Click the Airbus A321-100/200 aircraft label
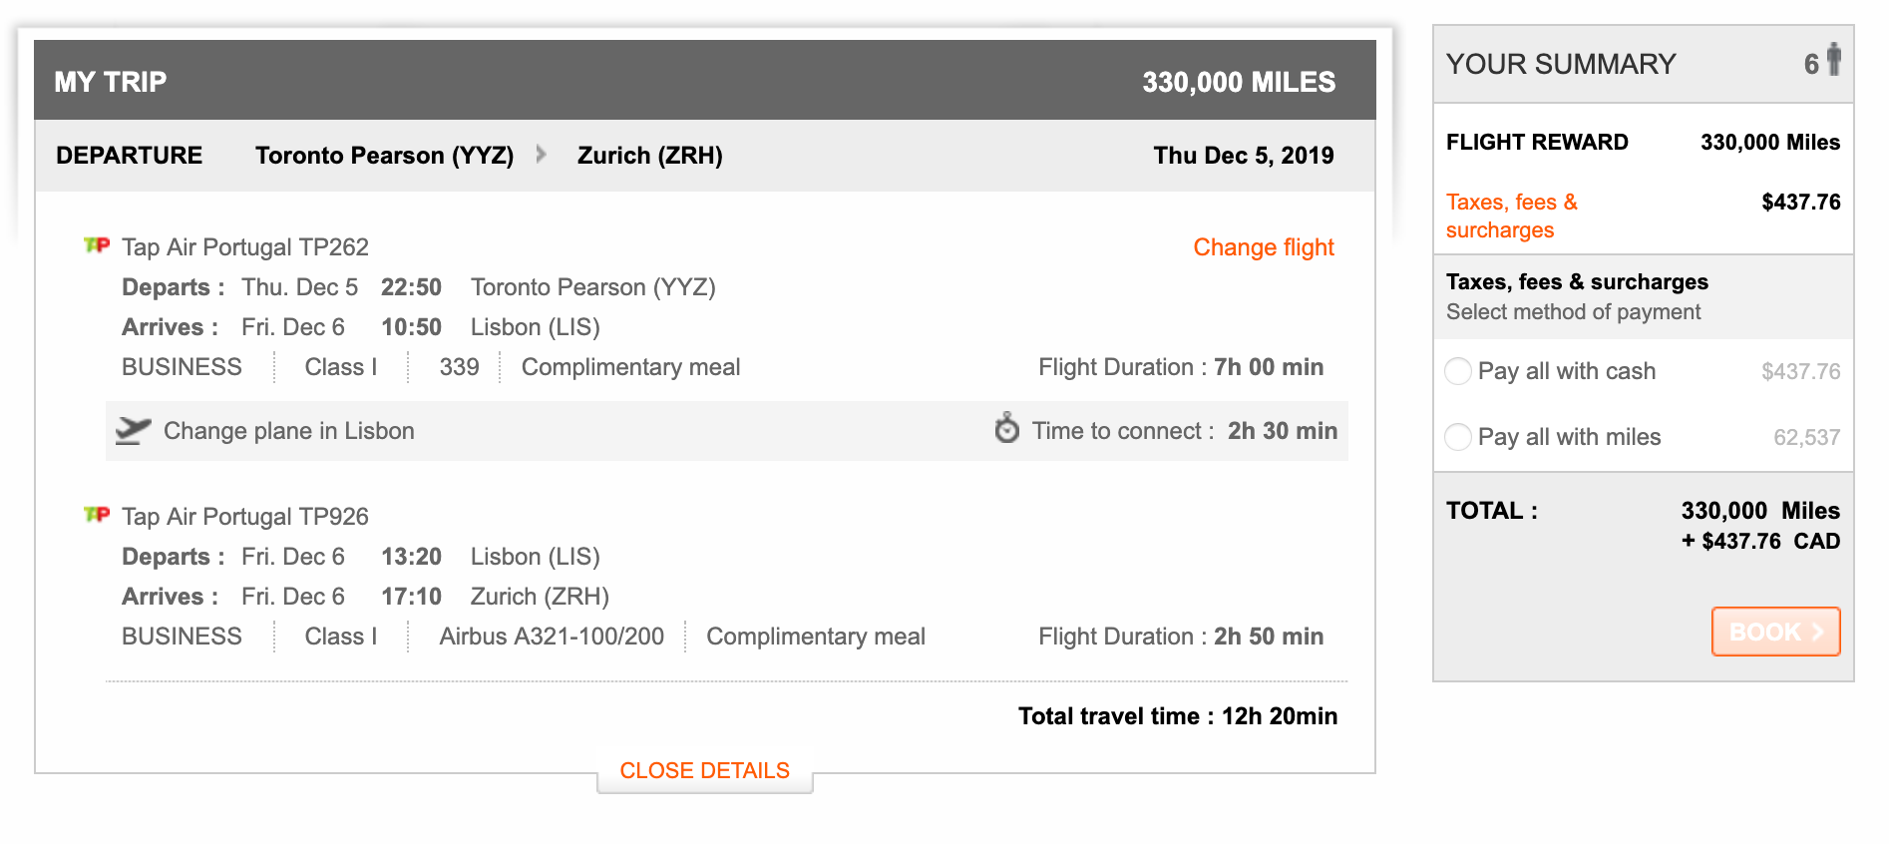This screenshot has height=856, width=1889. [x=552, y=637]
